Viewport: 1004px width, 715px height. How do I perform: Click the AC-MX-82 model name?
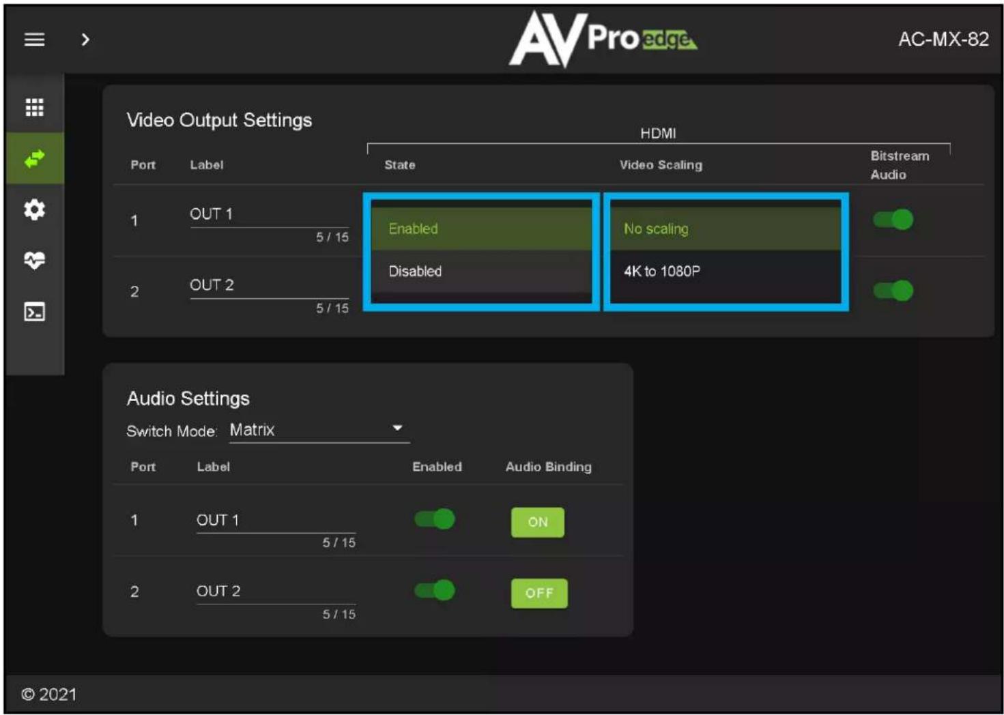[x=943, y=40]
